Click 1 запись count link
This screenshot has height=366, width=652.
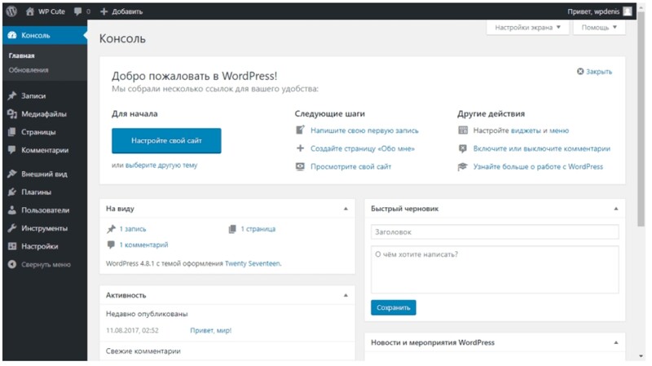click(133, 229)
